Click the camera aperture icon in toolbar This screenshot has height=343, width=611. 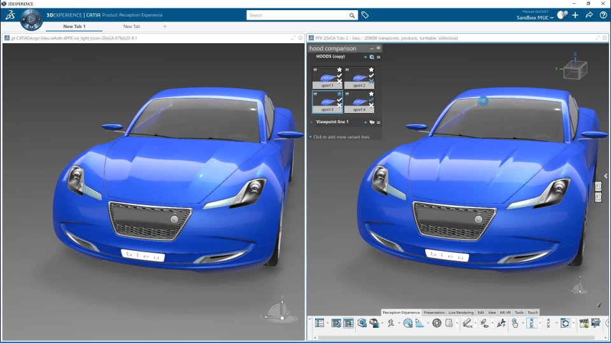437,323
